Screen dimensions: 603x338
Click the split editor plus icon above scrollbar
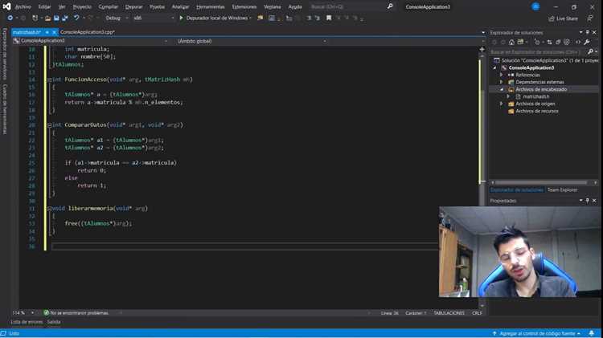[x=482, y=49]
